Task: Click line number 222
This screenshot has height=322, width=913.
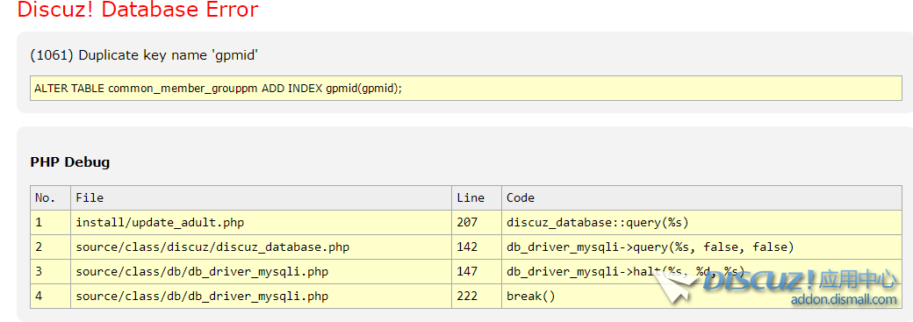Action: click(467, 297)
